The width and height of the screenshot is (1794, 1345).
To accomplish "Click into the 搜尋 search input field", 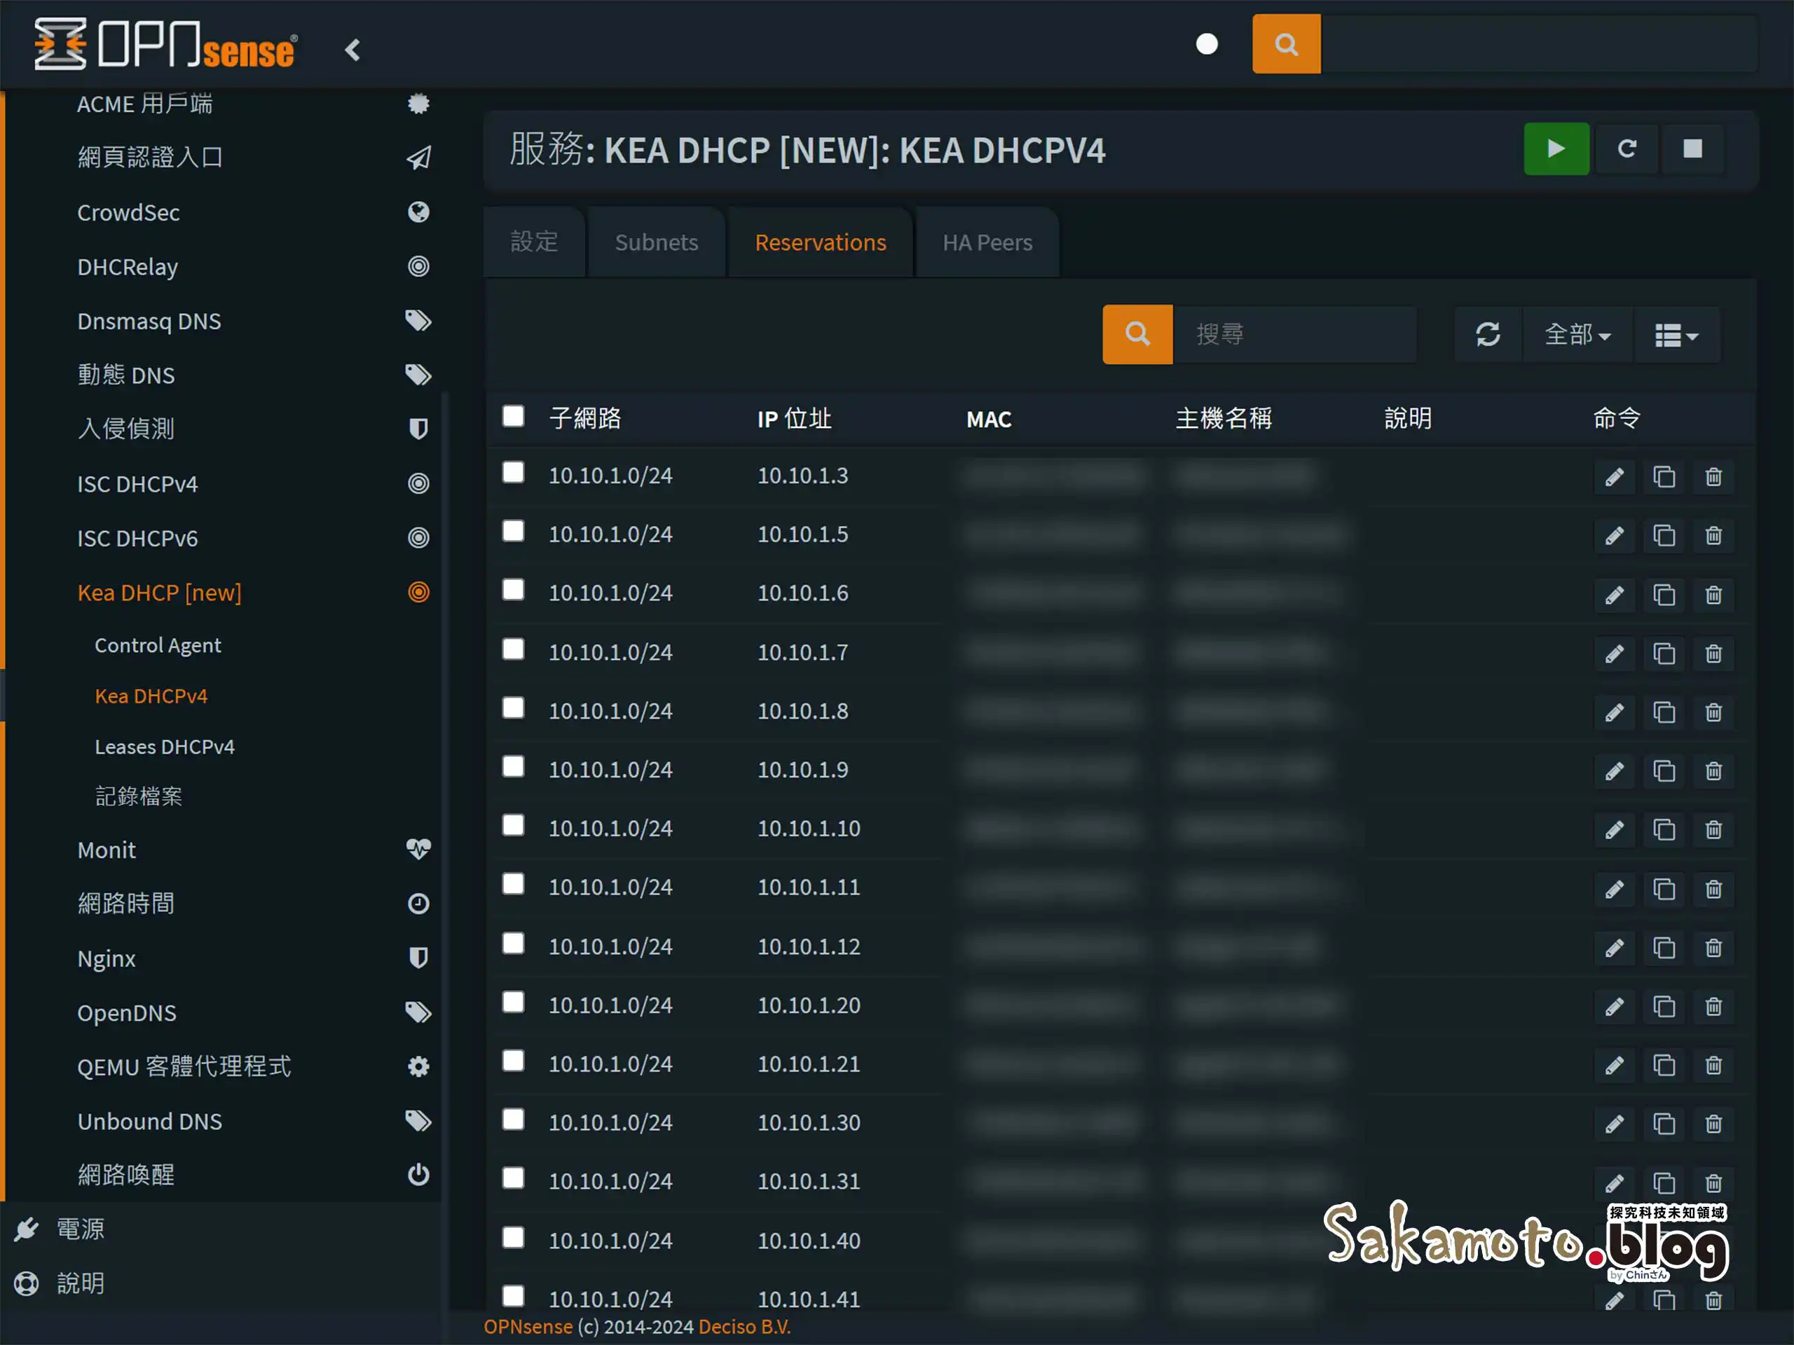I will click(1295, 334).
